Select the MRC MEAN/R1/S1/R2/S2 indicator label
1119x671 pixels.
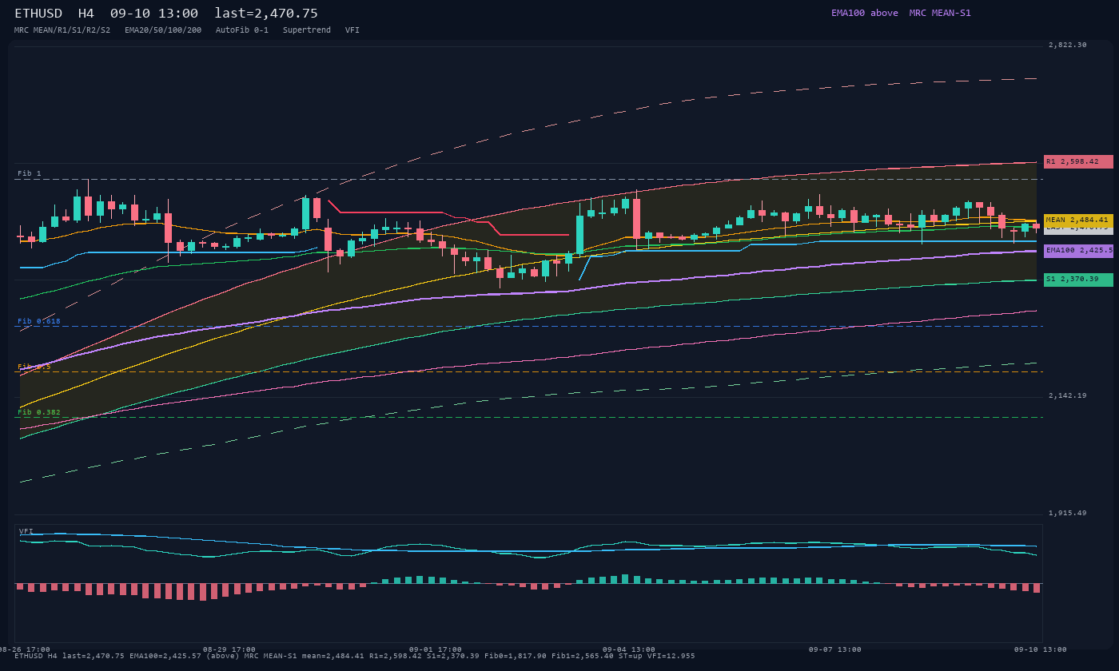point(62,30)
